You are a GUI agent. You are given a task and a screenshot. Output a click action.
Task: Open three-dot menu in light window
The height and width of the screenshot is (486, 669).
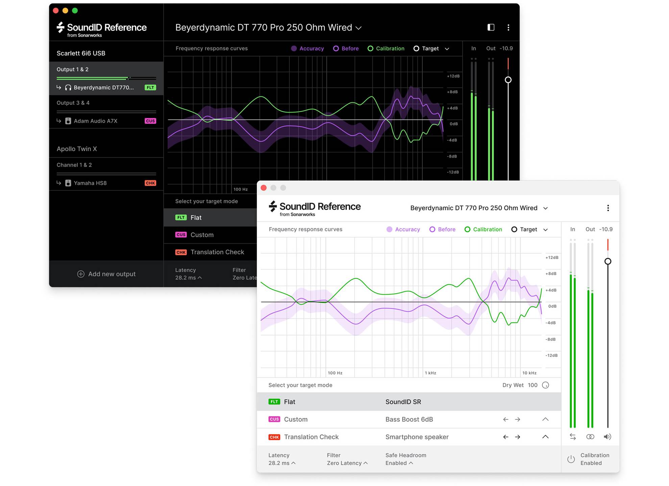608,208
